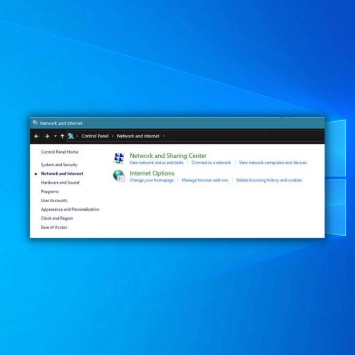Open Ease of Access category
355x355 pixels.
[x=54, y=227]
